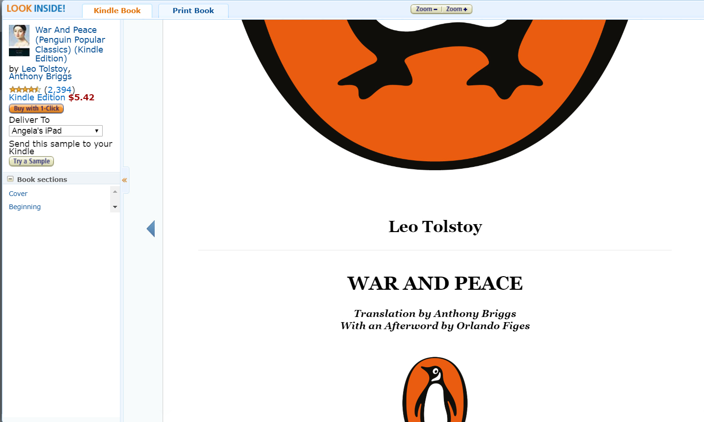Open the Cover book section

click(x=18, y=194)
